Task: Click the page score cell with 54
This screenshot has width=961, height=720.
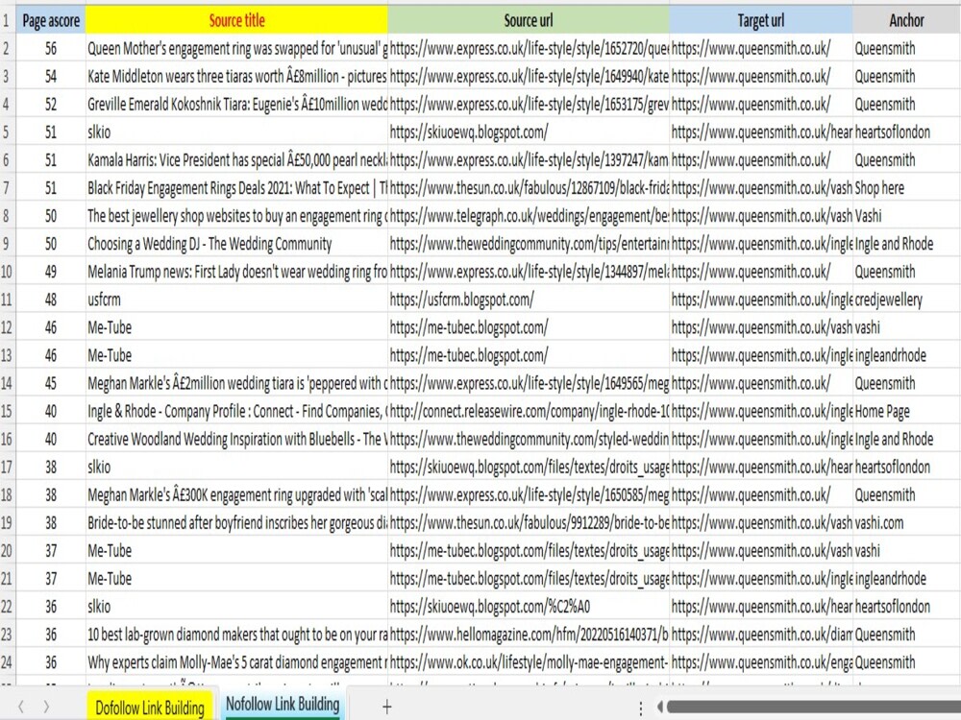Action: pyautogui.click(x=51, y=76)
